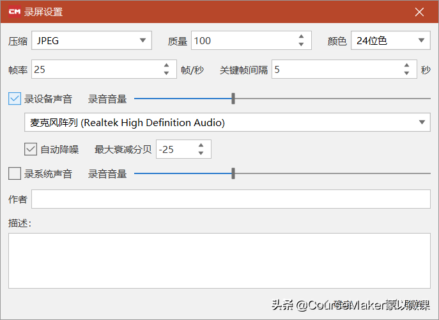Click the 录系统声音 recording volume slider handle
The width and height of the screenshot is (439, 320).
click(233, 173)
